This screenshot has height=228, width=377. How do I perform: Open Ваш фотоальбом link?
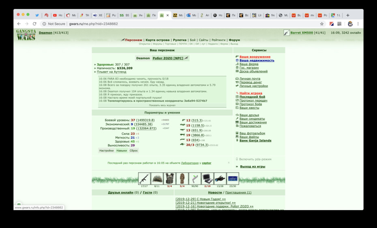click(x=252, y=133)
